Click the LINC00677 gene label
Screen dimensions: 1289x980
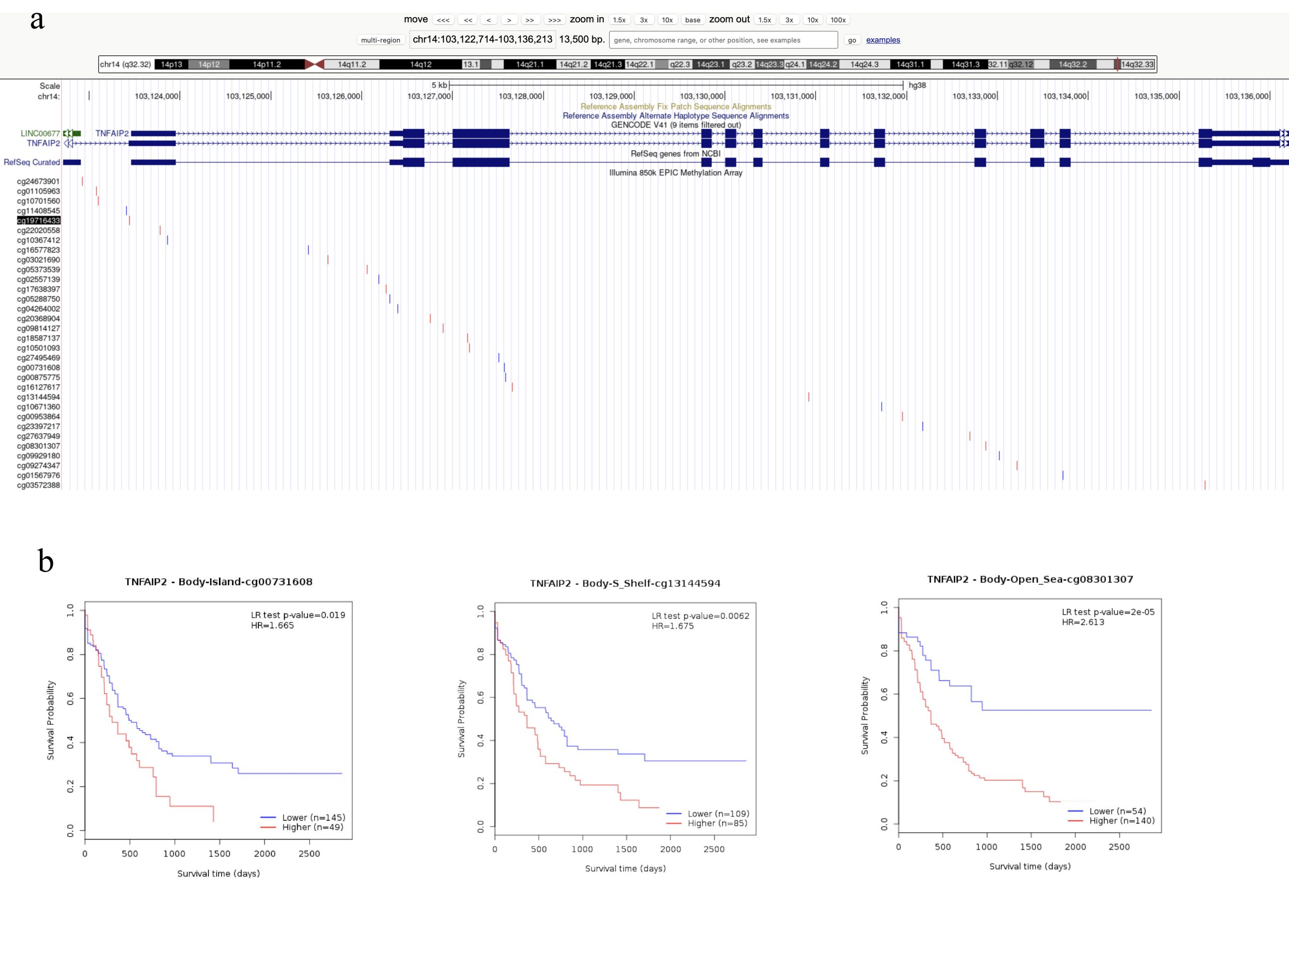pos(40,133)
